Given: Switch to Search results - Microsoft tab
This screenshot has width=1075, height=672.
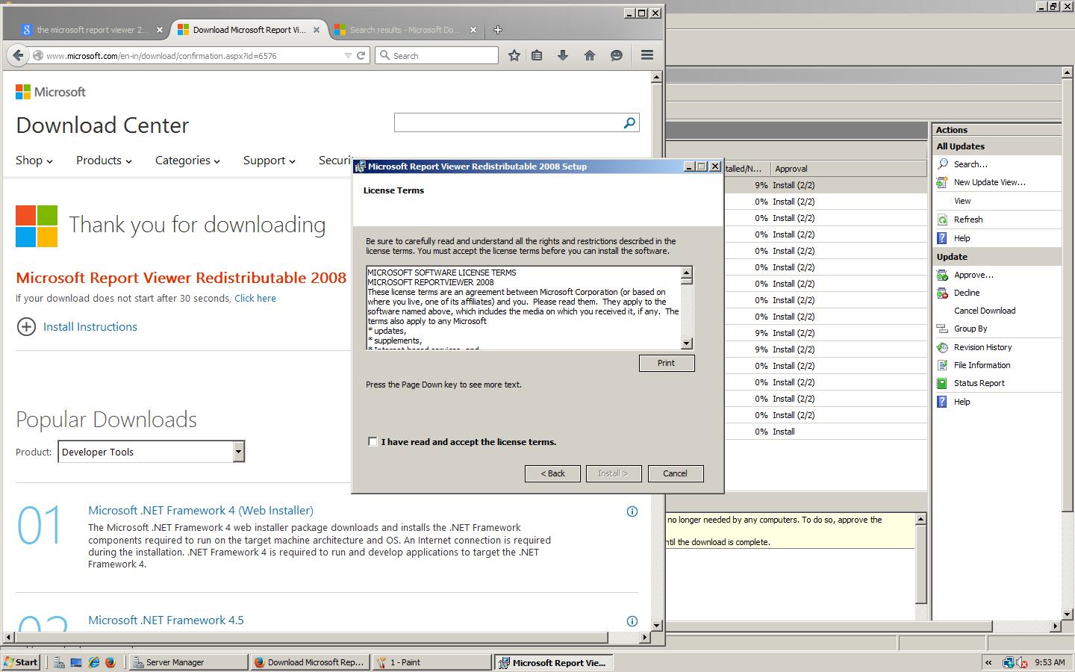Looking at the screenshot, I should (405, 30).
